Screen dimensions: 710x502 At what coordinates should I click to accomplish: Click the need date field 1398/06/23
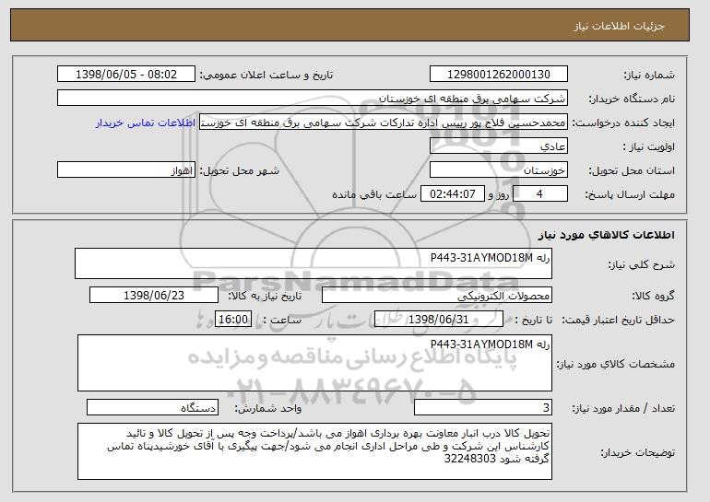tap(154, 296)
